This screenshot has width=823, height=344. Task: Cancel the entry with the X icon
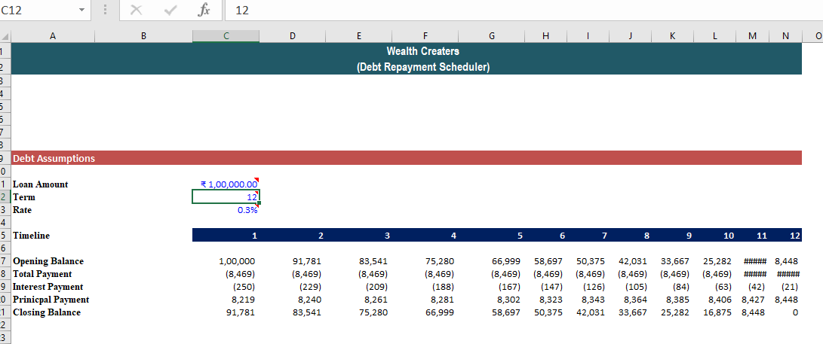pyautogui.click(x=136, y=10)
